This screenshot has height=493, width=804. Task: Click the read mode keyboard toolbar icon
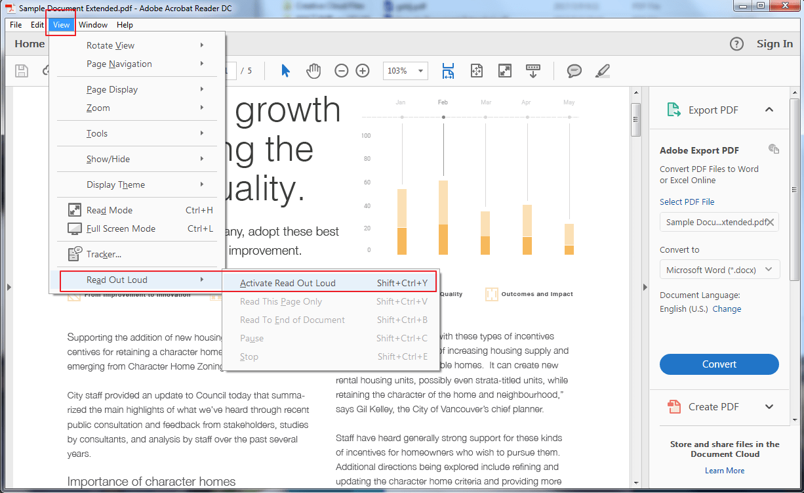[x=533, y=70]
